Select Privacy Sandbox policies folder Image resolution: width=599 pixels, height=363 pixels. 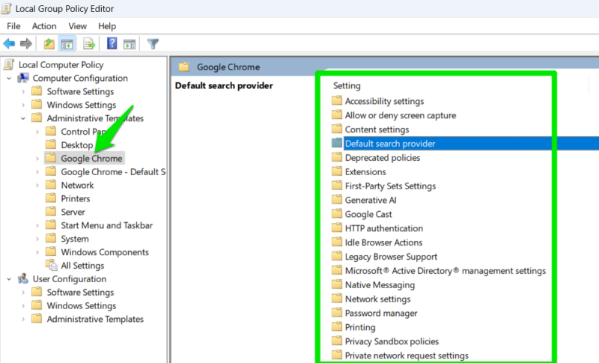(x=392, y=341)
